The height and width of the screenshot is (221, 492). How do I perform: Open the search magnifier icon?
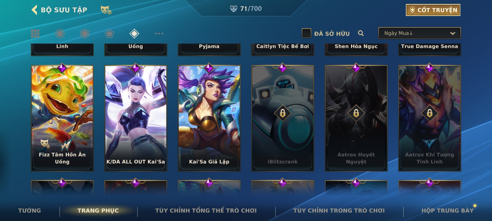361,33
